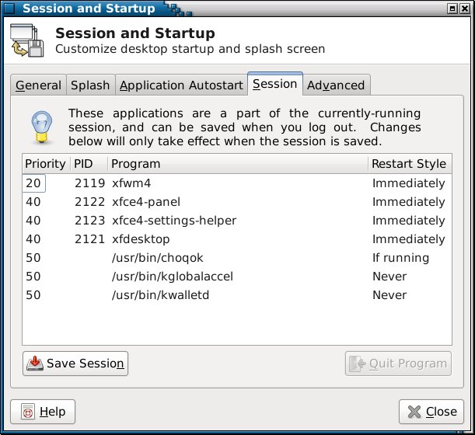This screenshot has width=475, height=435.
Task: Change Restart Style of /usr/bin/choqok
Action: 400,258
